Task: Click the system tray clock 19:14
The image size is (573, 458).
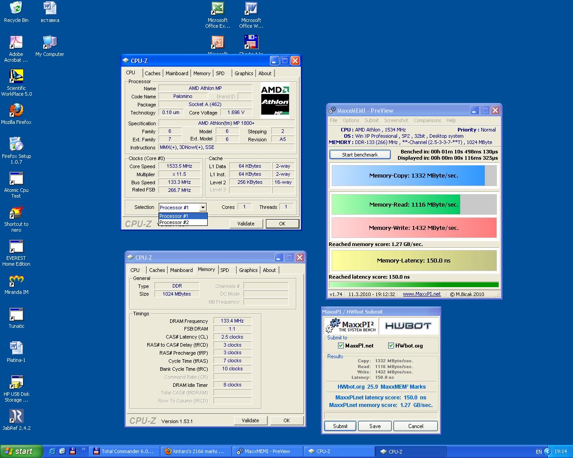Action: [560, 452]
